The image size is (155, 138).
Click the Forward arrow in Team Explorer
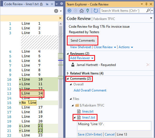pos(75,11)
